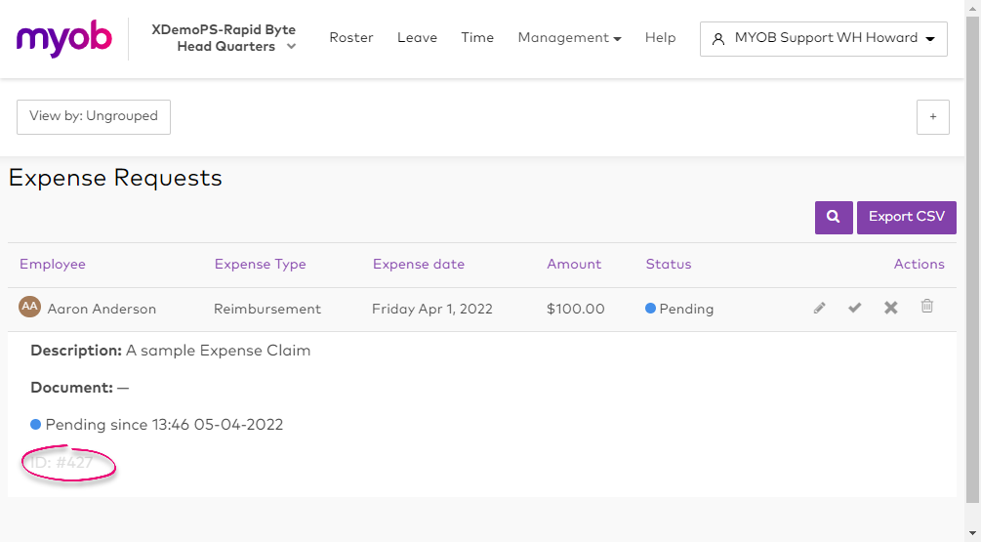This screenshot has height=542, width=981.
Task: Go to the Roster menu item
Action: coord(351,38)
